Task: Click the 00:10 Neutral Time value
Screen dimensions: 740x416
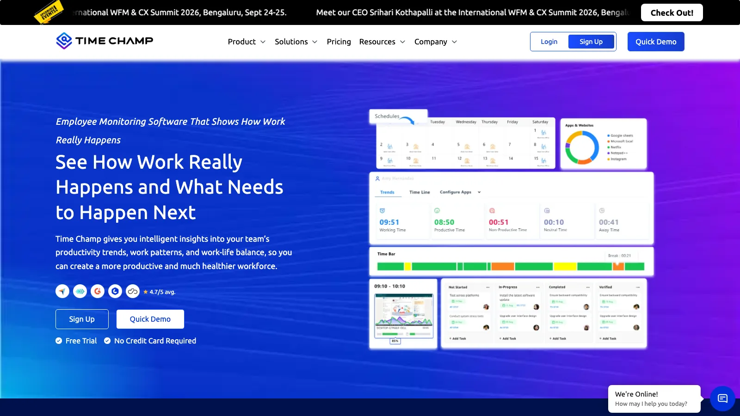Action: (554, 222)
